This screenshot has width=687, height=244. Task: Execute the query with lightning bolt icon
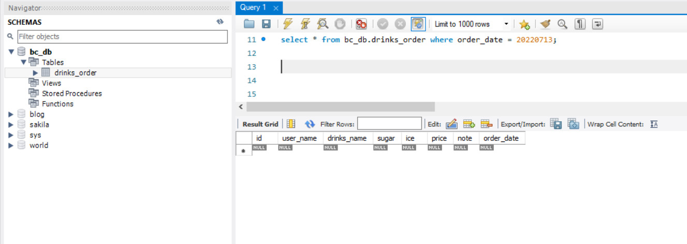coord(288,24)
